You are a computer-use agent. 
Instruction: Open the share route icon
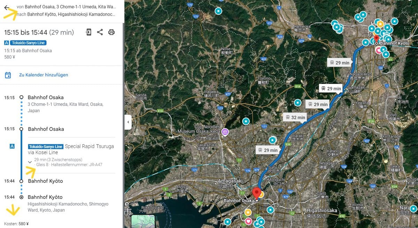click(x=100, y=32)
